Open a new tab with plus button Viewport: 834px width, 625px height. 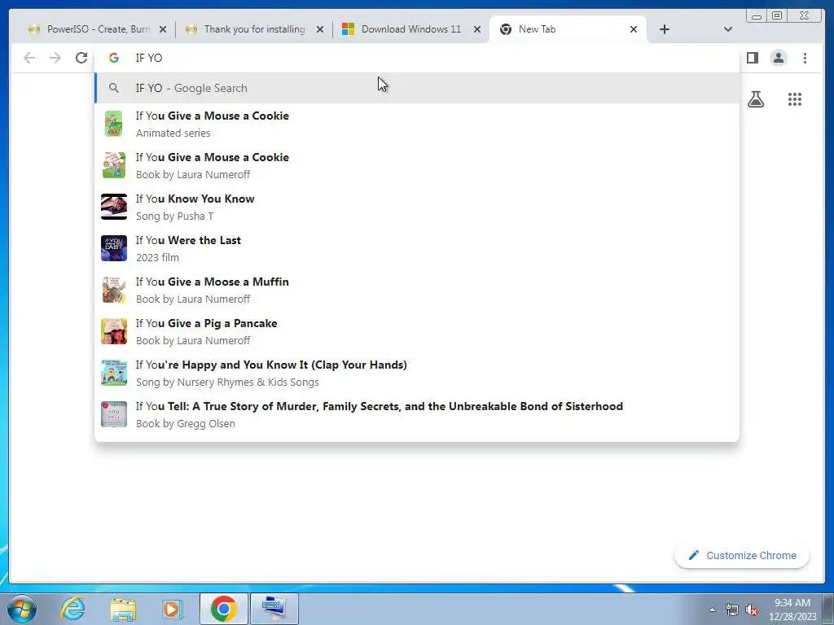click(665, 29)
